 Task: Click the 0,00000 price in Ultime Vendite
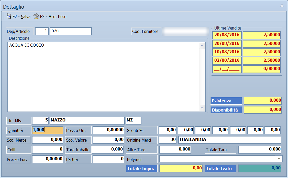pyautogui.click(x=262, y=69)
